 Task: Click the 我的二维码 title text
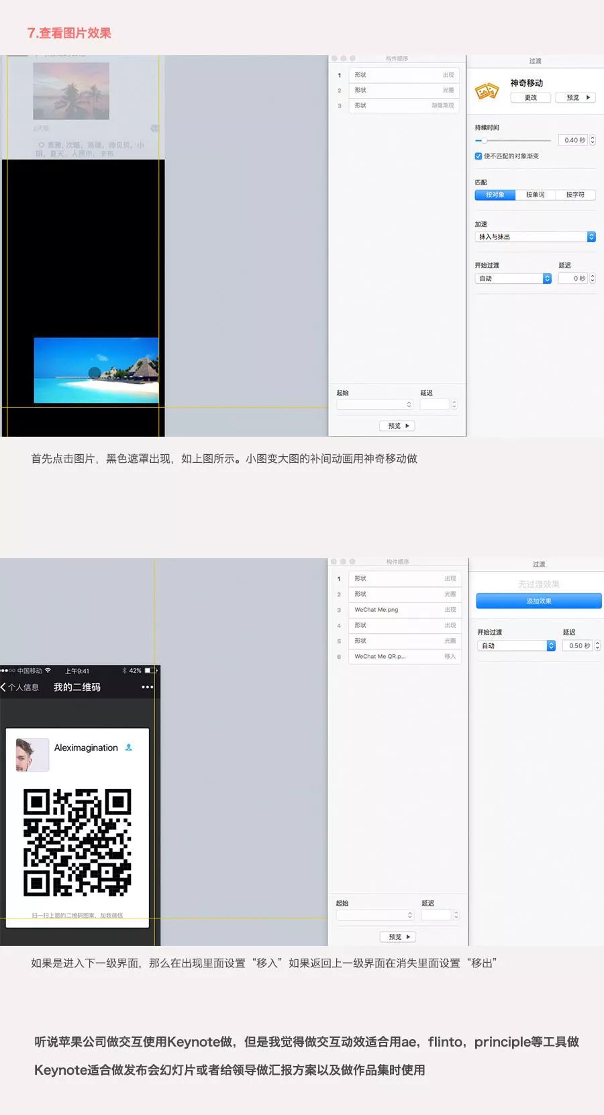(77, 687)
